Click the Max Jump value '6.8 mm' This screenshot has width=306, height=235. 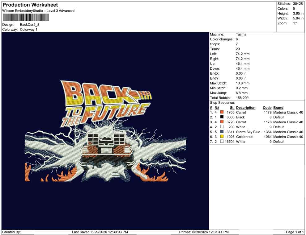point(242,93)
